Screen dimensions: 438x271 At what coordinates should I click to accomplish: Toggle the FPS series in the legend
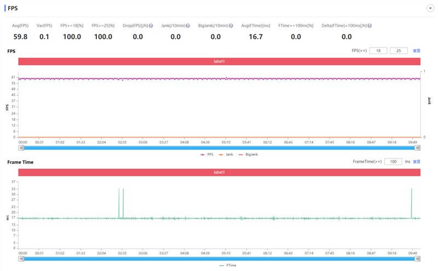coord(207,155)
